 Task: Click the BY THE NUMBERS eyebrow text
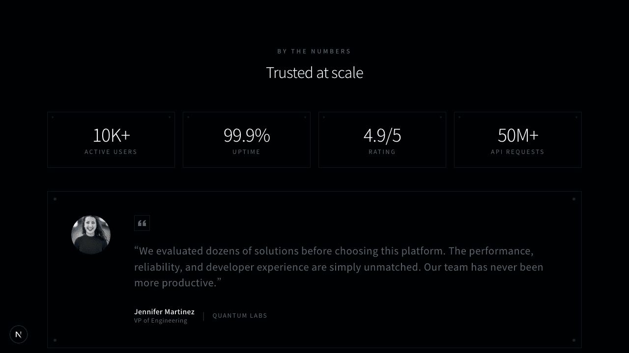tap(314, 51)
